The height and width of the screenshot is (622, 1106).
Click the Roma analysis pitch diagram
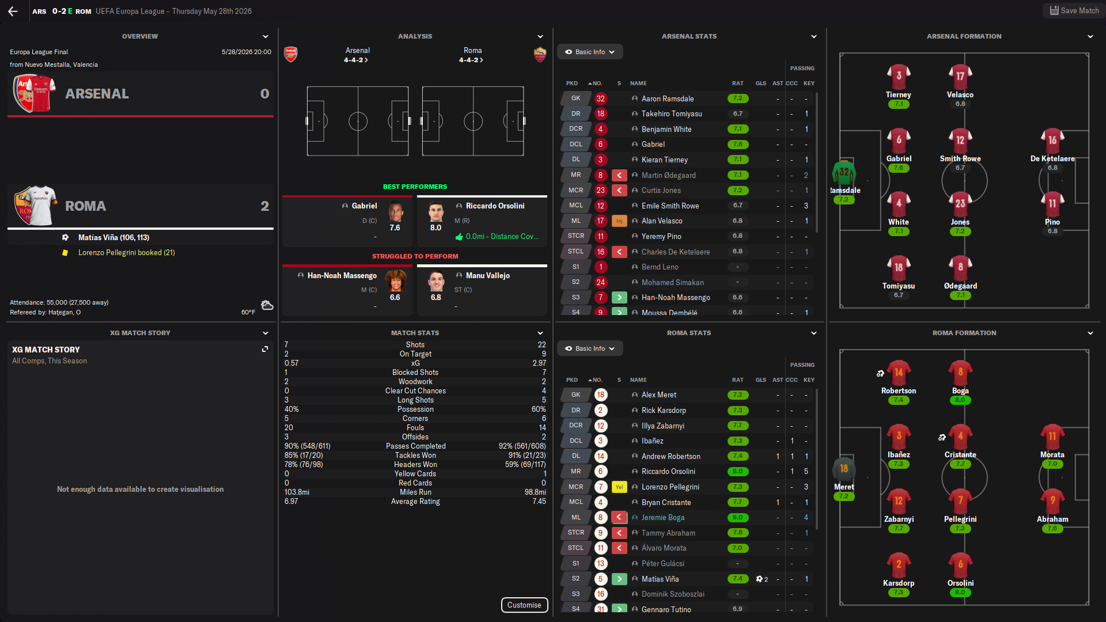[473, 121]
